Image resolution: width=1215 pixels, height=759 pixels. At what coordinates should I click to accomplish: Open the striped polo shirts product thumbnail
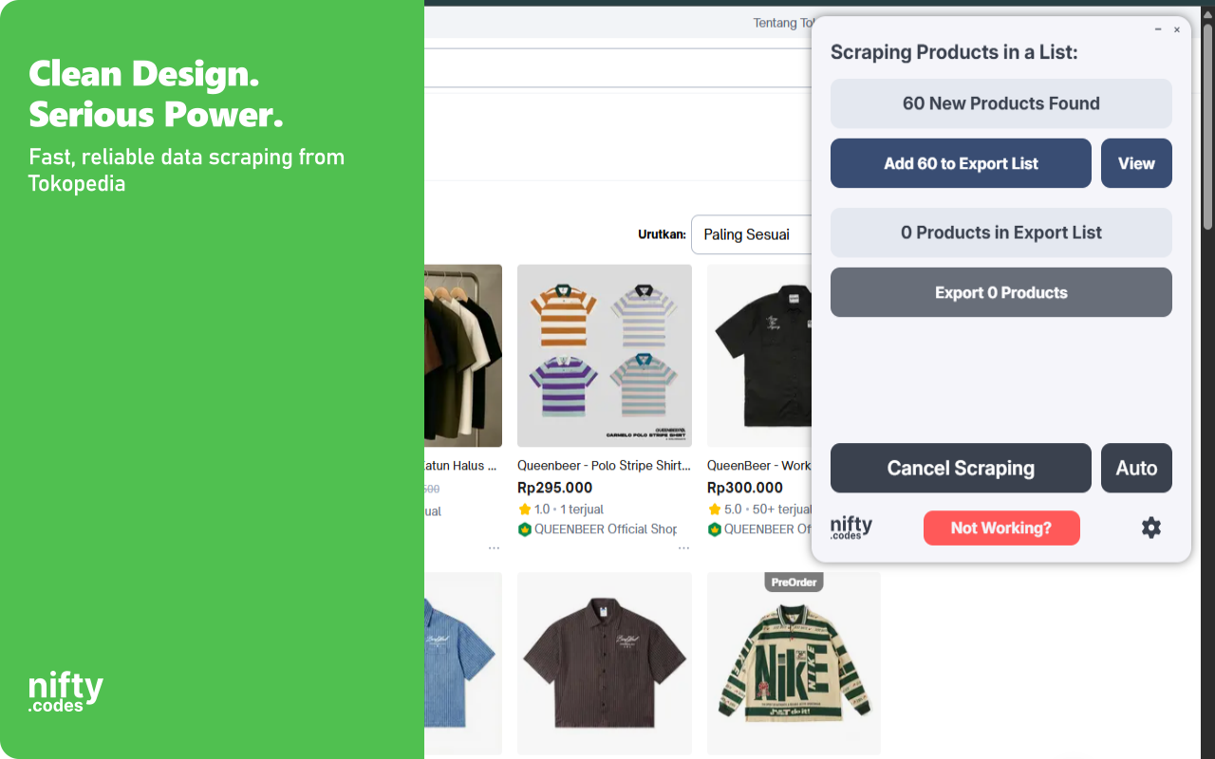point(604,356)
